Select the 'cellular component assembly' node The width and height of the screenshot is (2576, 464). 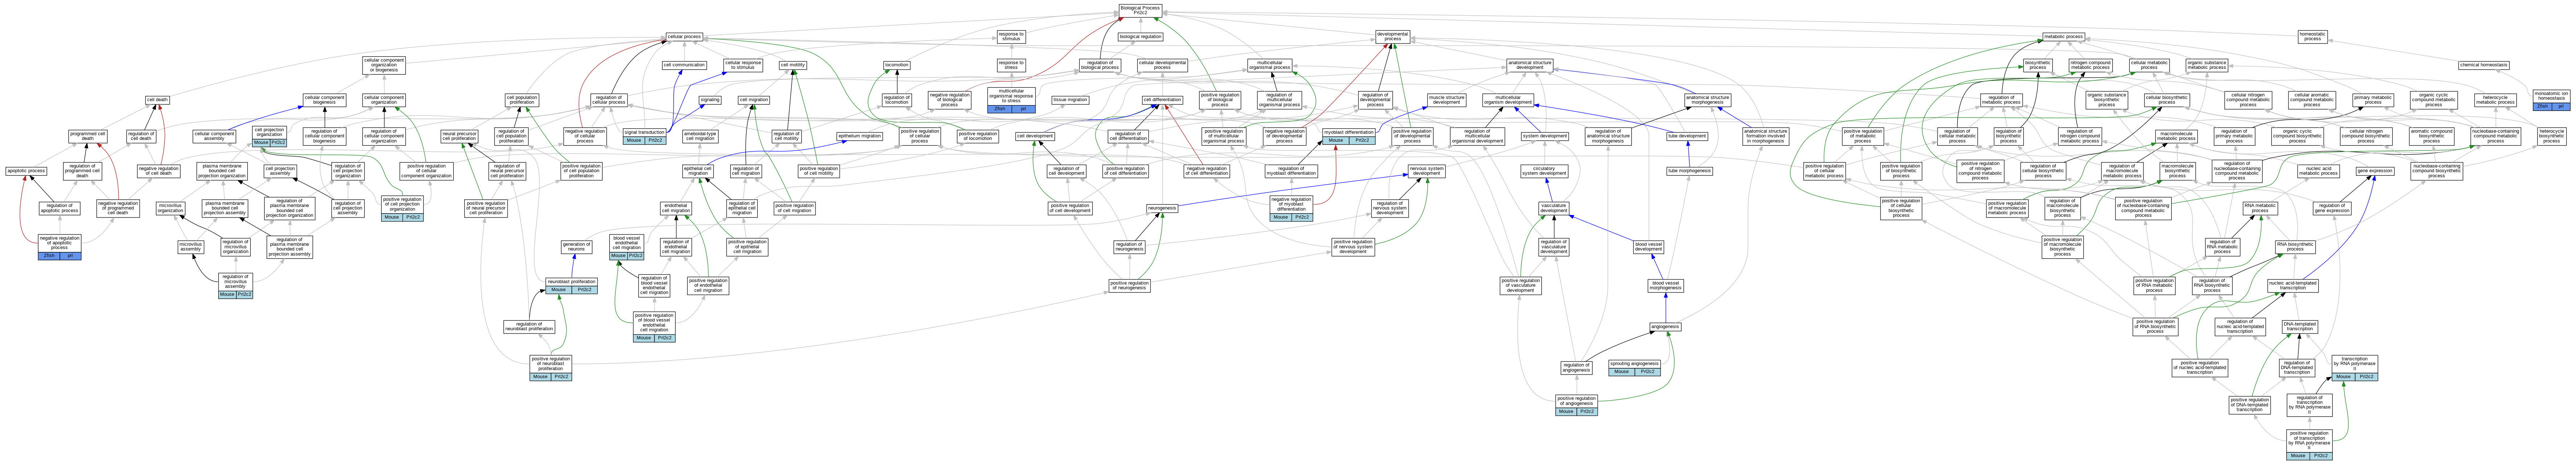tap(214, 136)
